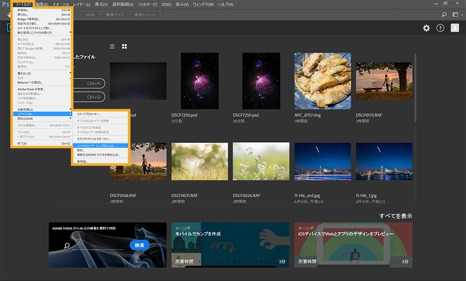Click the すべてを表示 link
The width and height of the screenshot is (466, 281).
[x=396, y=216]
